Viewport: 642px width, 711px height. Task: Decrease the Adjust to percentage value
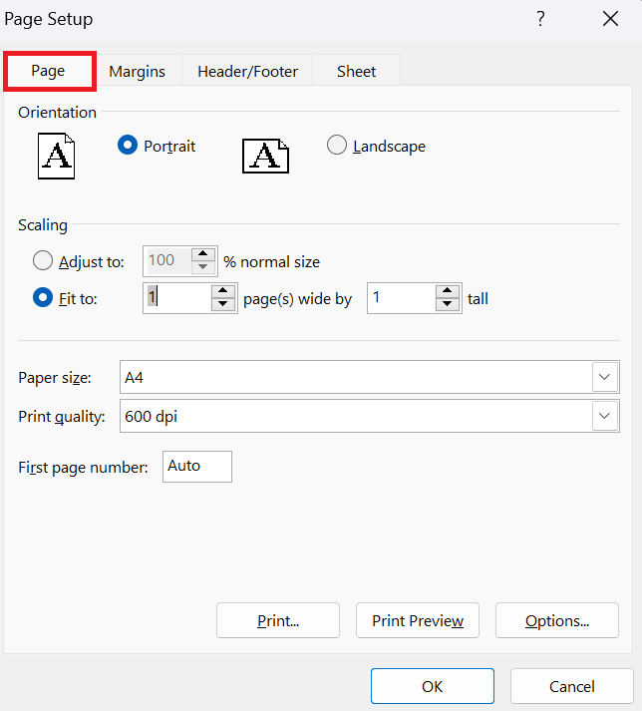tap(203, 267)
